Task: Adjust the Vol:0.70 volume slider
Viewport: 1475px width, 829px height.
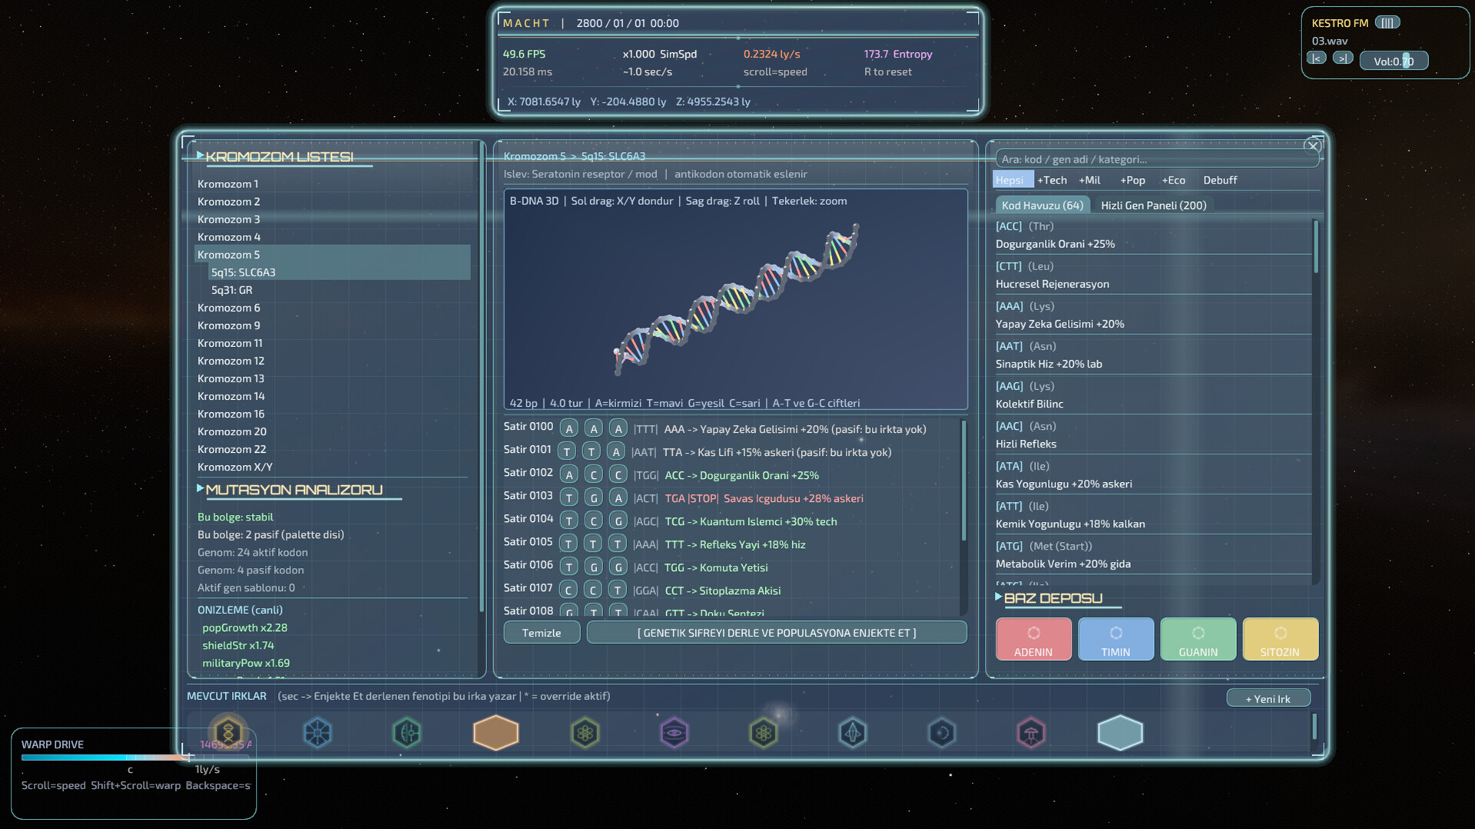Action: [x=1394, y=61]
